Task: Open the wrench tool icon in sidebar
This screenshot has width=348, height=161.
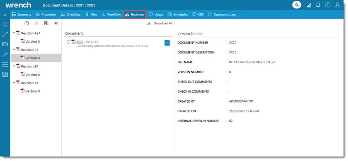Action: pyautogui.click(x=5, y=54)
